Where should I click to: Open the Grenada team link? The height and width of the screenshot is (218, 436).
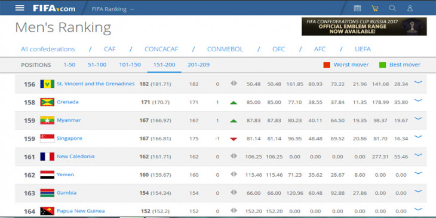click(67, 102)
